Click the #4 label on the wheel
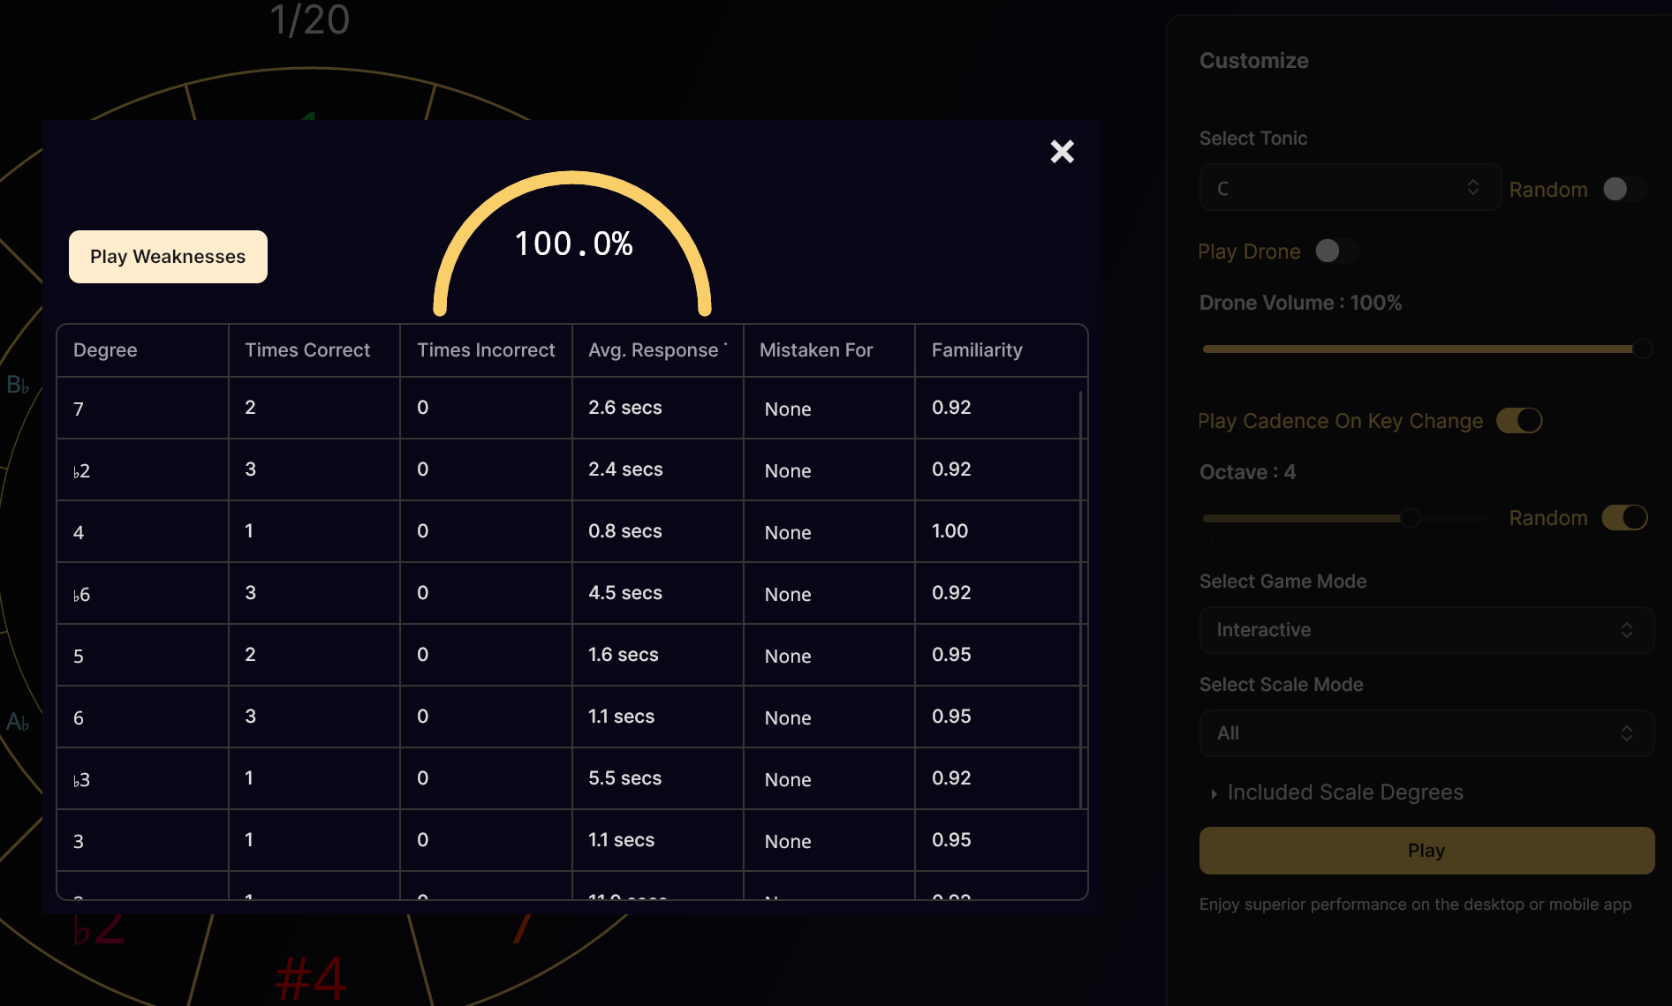1672x1006 pixels. (x=311, y=980)
